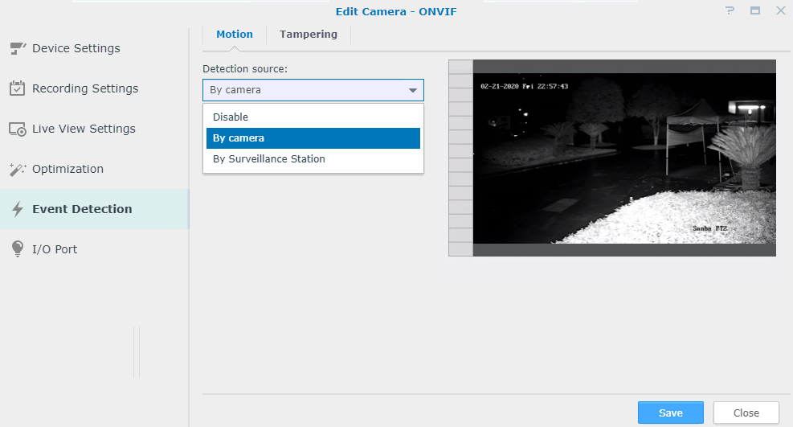The width and height of the screenshot is (793, 427).
Task: Click the I/O Port light bulb icon
Action: [x=18, y=249]
